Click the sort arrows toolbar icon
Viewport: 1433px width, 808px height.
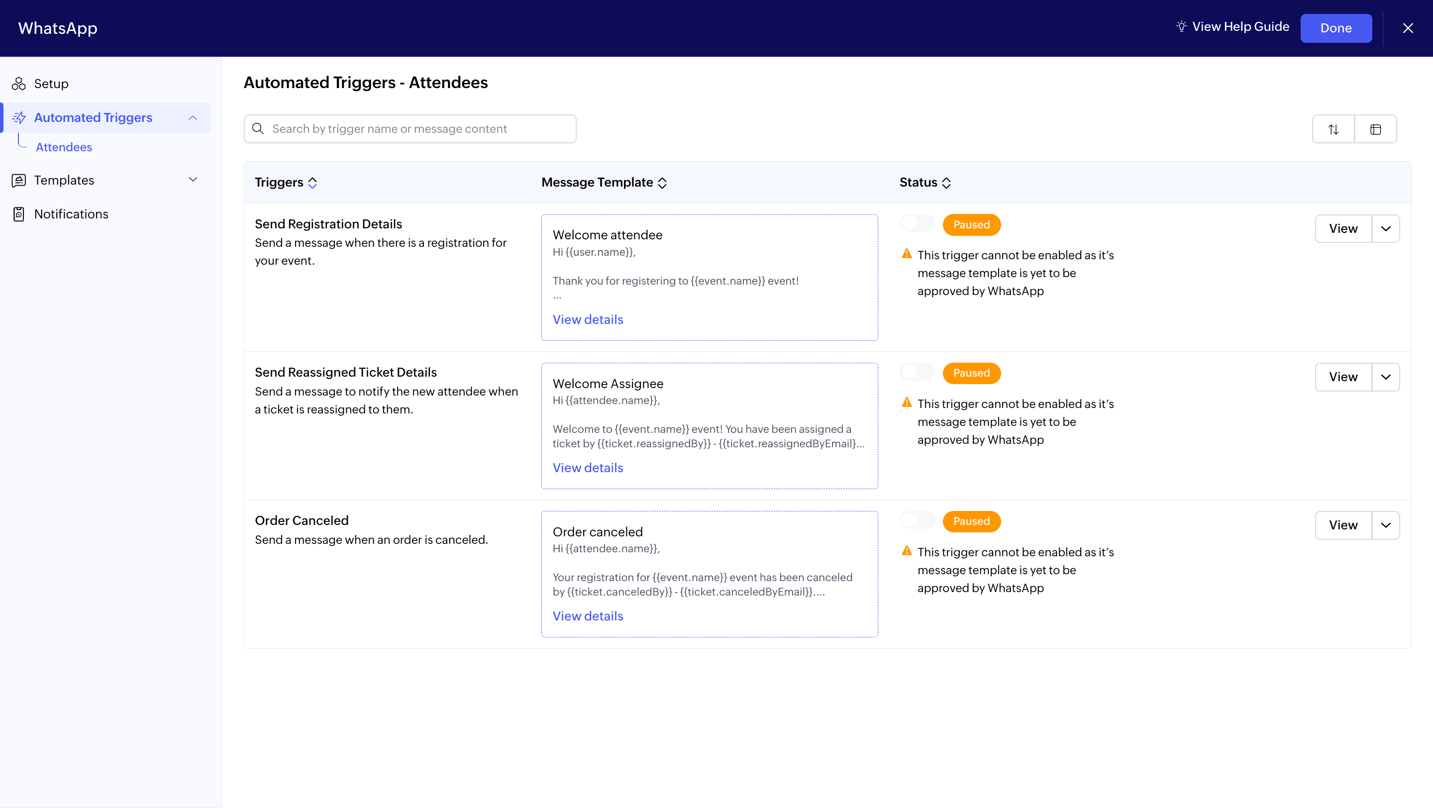(1333, 129)
